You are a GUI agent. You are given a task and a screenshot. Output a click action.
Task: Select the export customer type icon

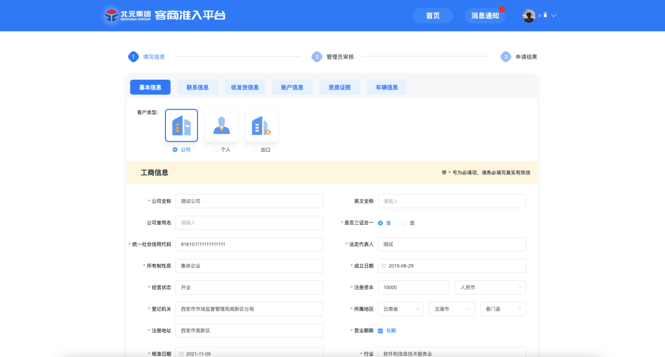pyautogui.click(x=261, y=125)
